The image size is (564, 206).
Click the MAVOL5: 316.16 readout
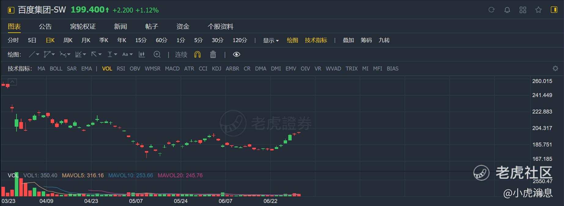[x=83, y=175]
